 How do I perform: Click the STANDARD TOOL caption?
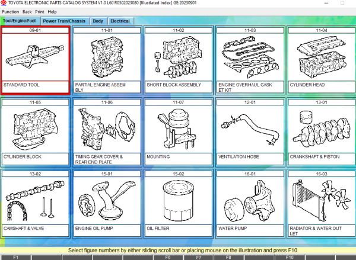click(35, 87)
